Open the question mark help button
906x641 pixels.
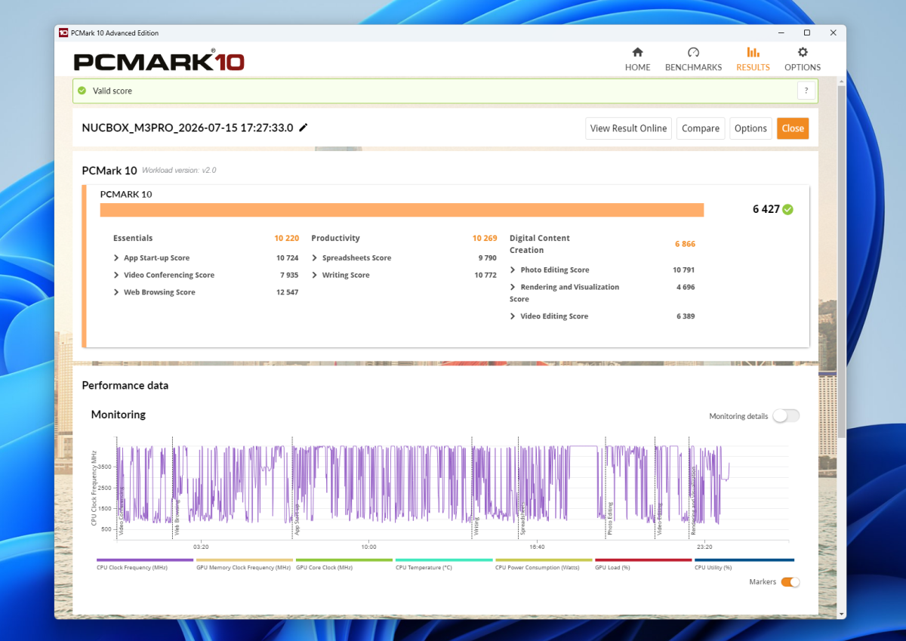click(x=806, y=91)
